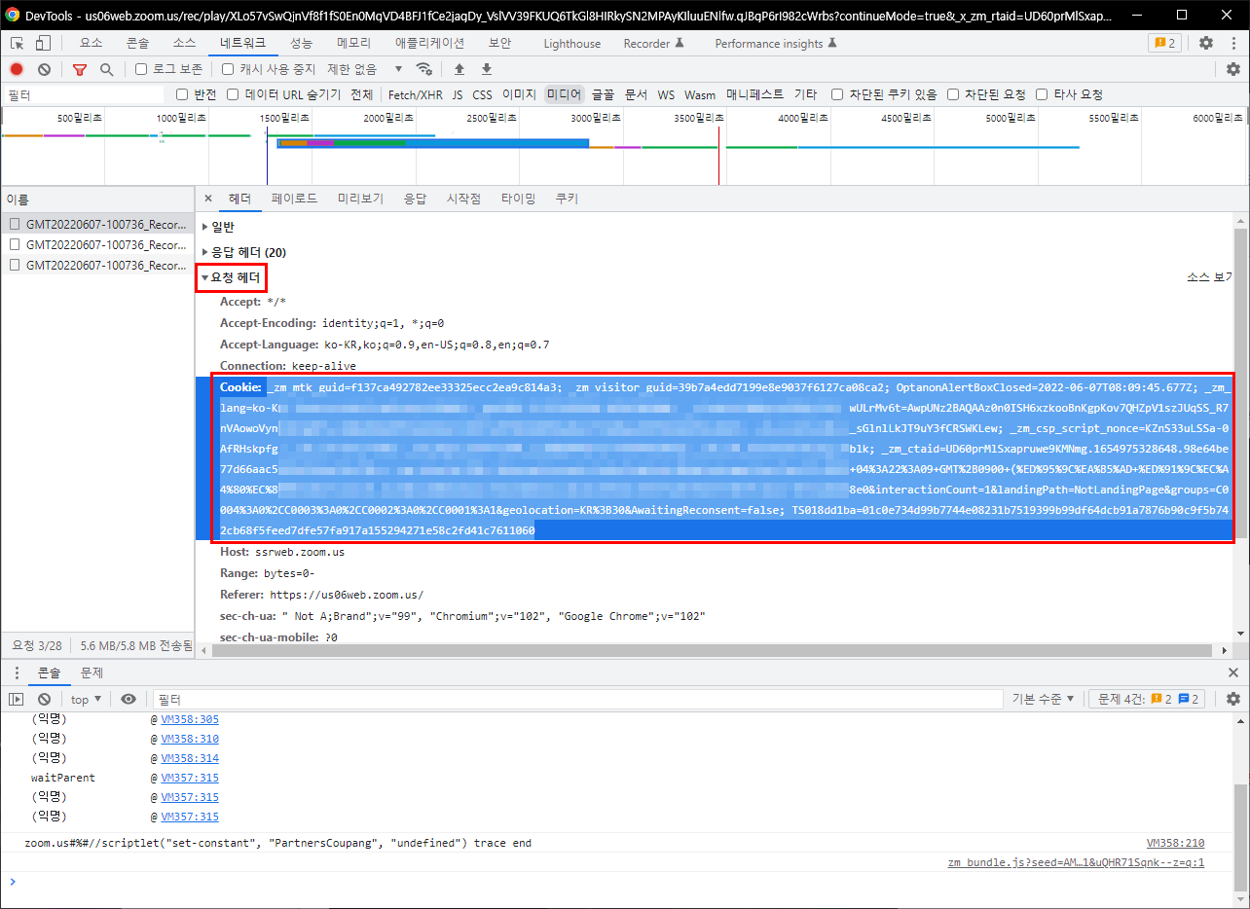Enable the 캐시 사용 중지 checkbox
1250x909 pixels.
pos(228,69)
